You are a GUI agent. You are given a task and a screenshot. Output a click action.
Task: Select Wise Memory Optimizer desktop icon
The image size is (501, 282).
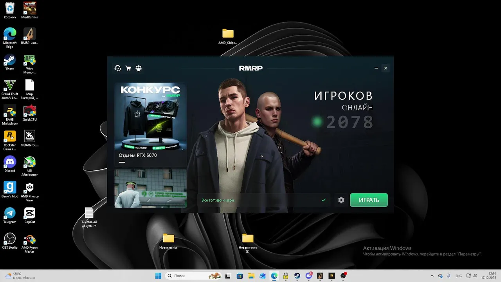30,64
